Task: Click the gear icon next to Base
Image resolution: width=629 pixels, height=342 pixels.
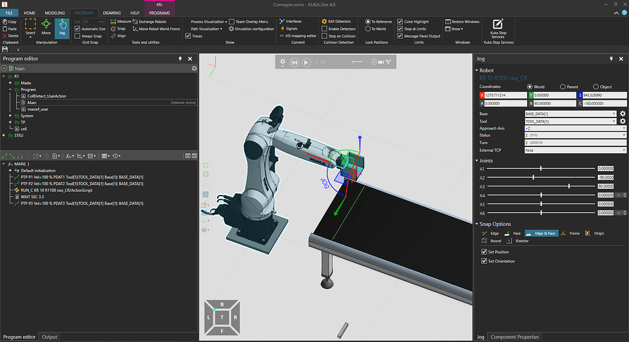Action: tap(622, 114)
